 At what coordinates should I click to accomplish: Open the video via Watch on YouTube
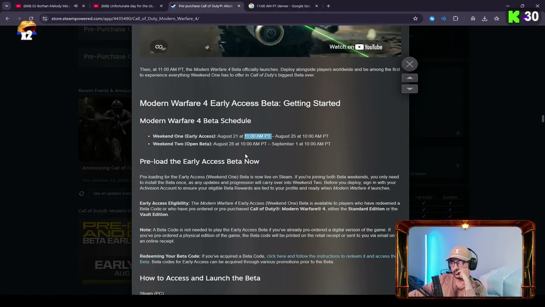pos(356,47)
